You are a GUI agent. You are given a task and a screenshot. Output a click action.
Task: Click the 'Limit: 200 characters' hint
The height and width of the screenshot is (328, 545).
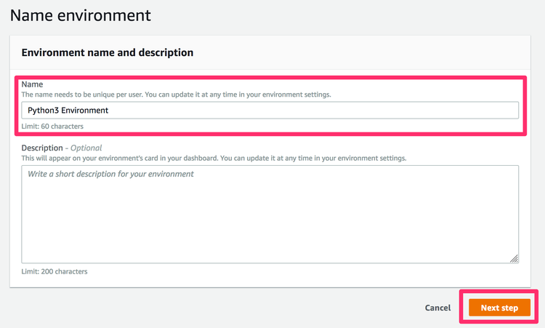tap(54, 272)
